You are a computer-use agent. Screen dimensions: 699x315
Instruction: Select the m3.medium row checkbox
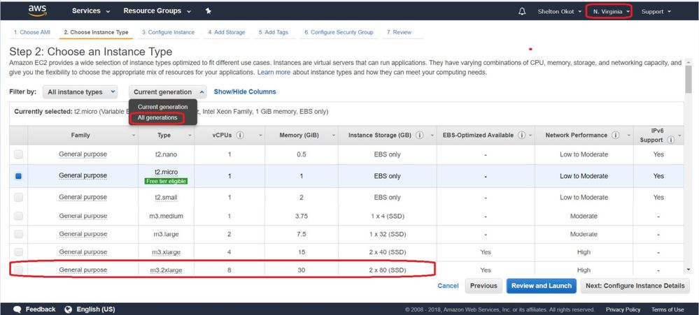(18, 216)
